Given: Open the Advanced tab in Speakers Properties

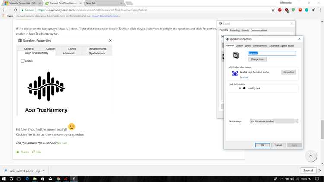Looking at the screenshot, I should (x=274, y=46).
